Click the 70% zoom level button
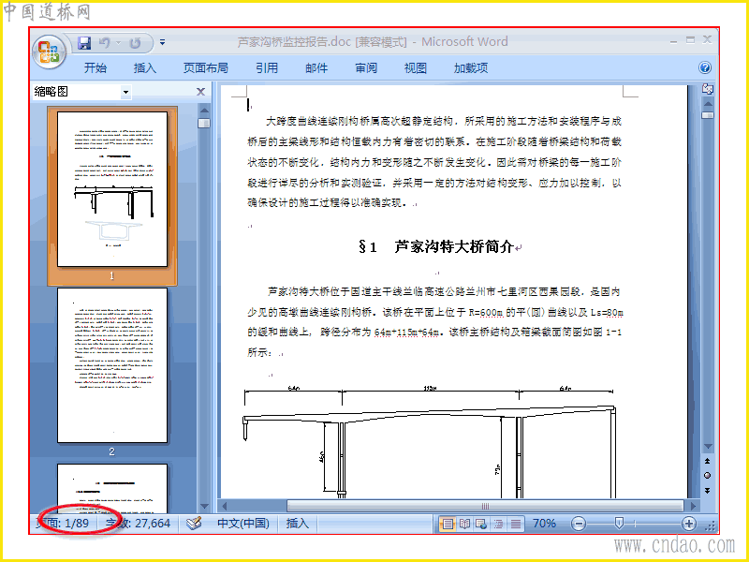749x562 pixels. coord(544,524)
